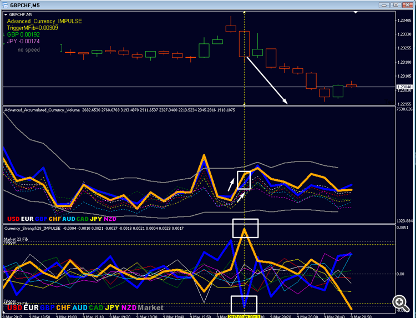Click NZD in the volume panel legend
Screen dimensions: 416x318
[x=110, y=219]
